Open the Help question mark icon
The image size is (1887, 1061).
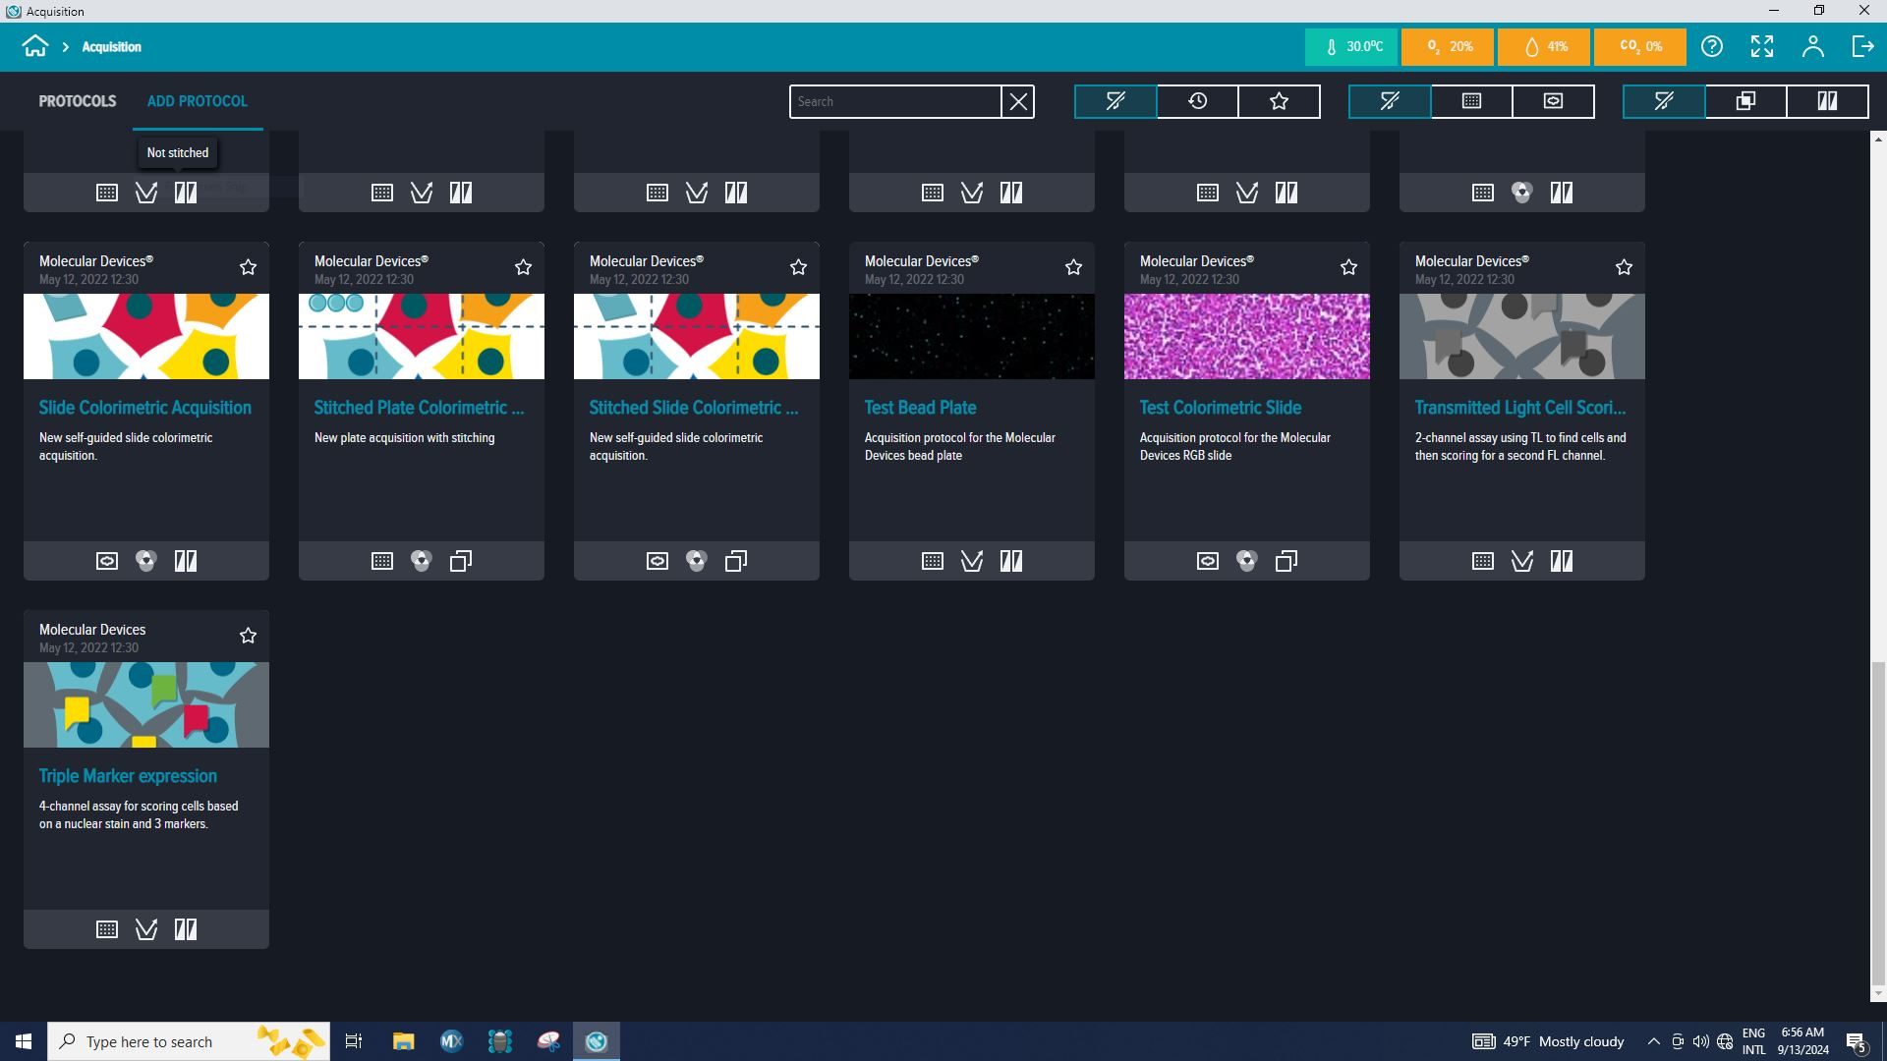(x=1712, y=46)
